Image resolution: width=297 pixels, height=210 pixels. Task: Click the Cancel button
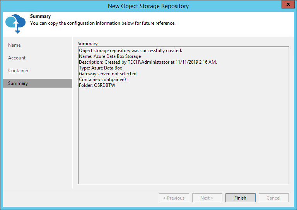click(x=274, y=198)
